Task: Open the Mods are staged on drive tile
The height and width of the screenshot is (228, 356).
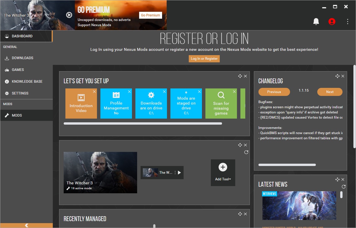Action: pyautogui.click(x=186, y=103)
